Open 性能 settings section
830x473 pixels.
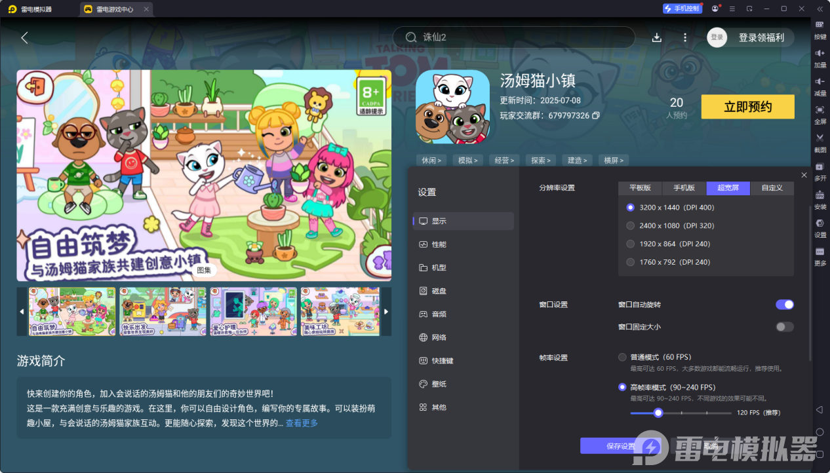tap(463, 244)
